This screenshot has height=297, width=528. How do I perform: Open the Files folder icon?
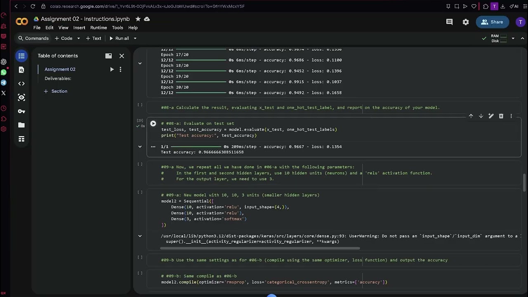(21, 125)
